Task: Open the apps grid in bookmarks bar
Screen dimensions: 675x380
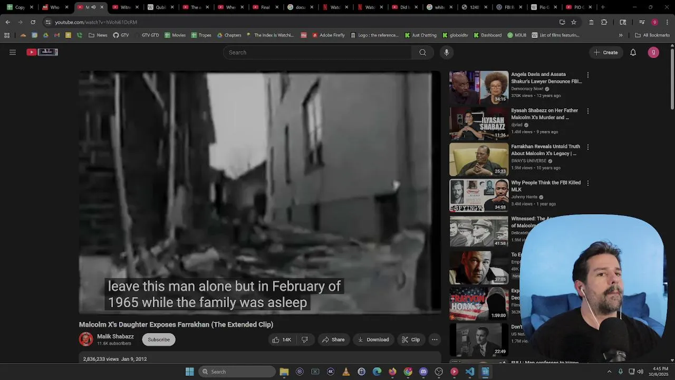Action: coord(7,35)
